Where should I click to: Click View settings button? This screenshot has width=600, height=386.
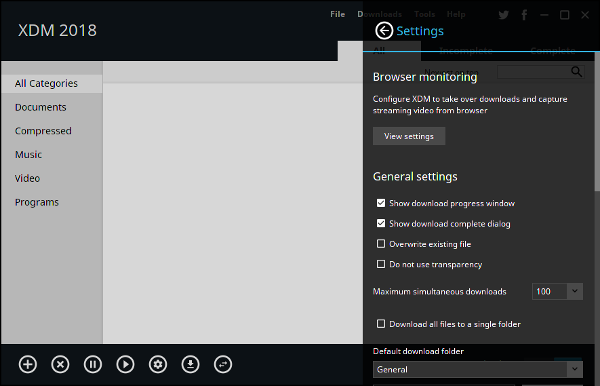pyautogui.click(x=409, y=136)
